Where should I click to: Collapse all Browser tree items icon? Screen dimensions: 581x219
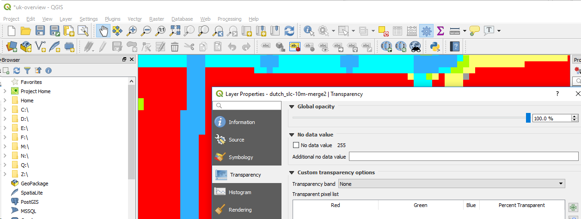point(38,71)
